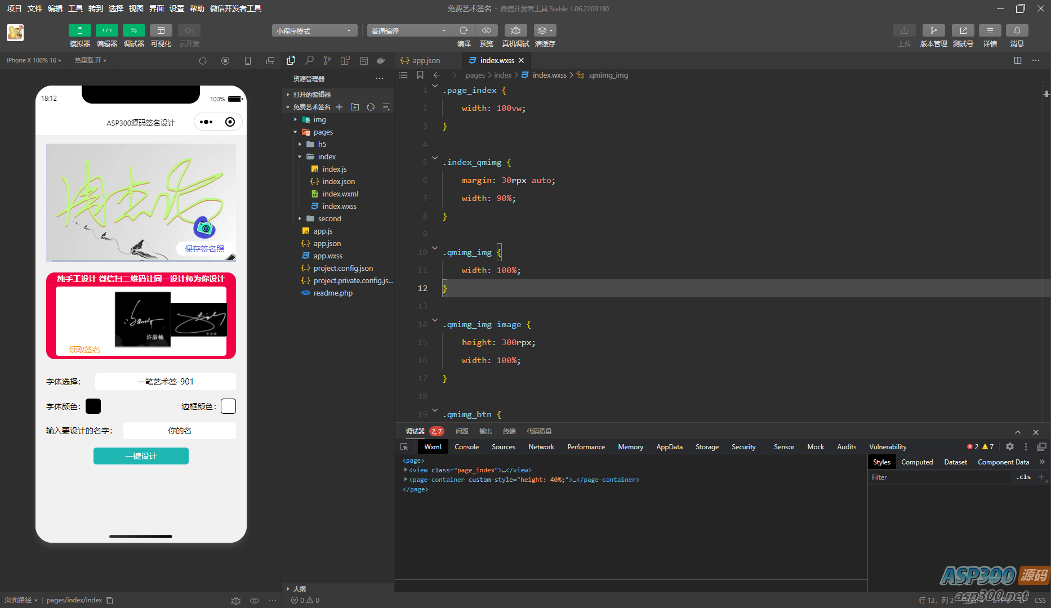The width and height of the screenshot is (1051, 608).
Task: Create a new folder in project
Action: click(x=355, y=107)
